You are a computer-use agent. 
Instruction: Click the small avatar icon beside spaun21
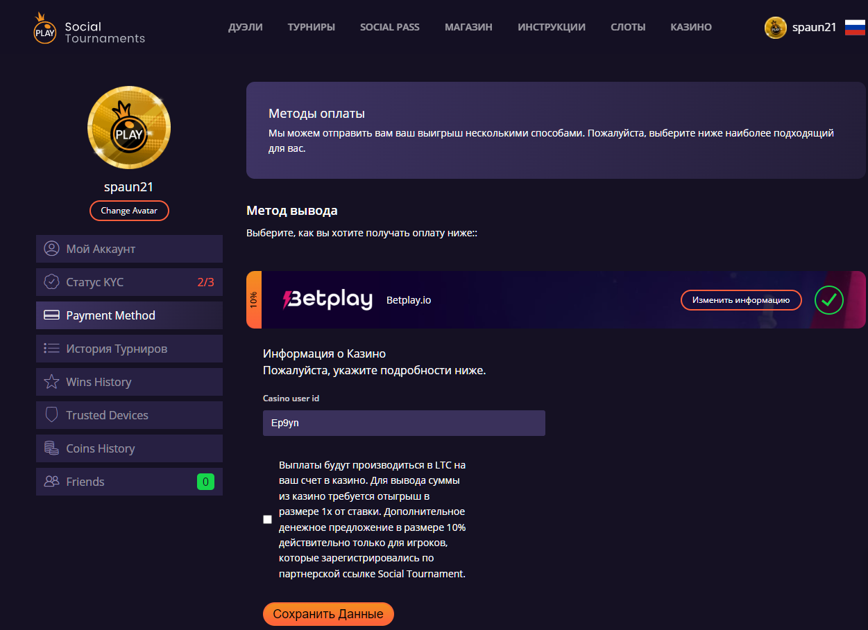[x=775, y=28]
